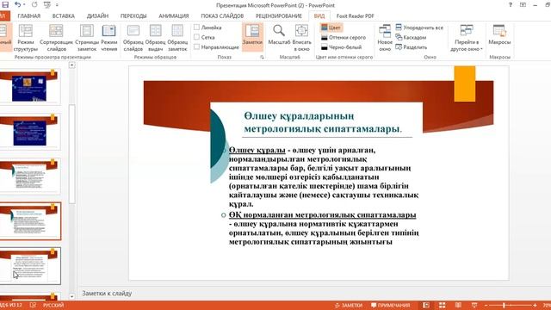551x310 pixels.
Task: Click the spell check status bar icon
Action: click(33, 305)
